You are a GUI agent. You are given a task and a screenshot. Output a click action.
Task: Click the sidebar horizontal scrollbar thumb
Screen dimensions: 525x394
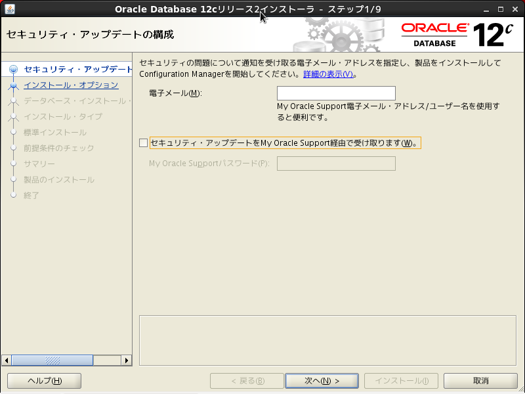point(52,361)
